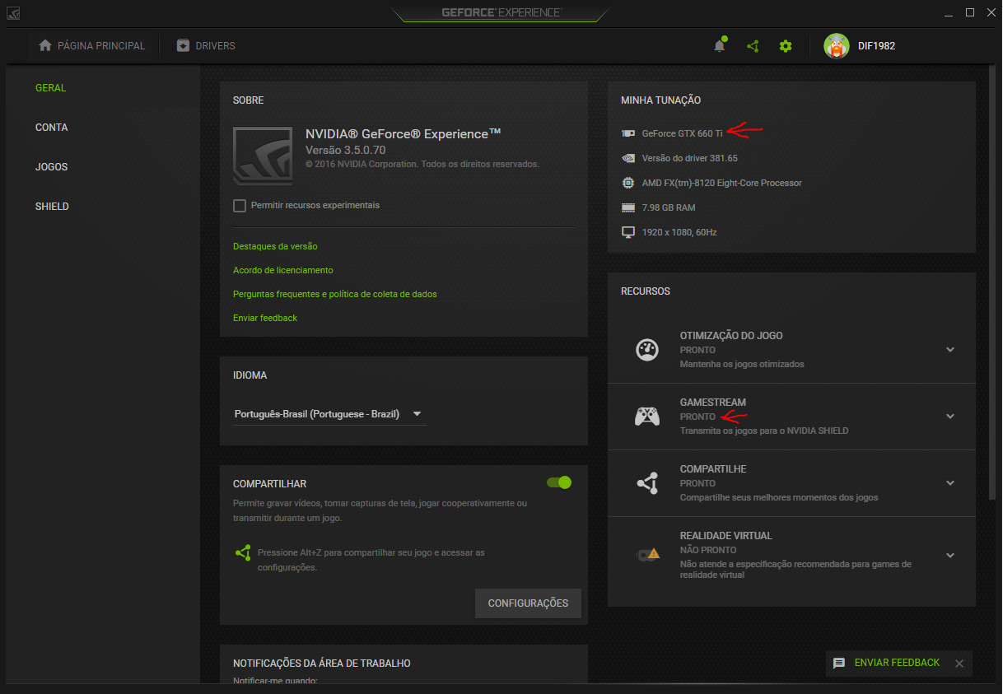
Task: Expand the GameStream section chevron
Action: click(950, 417)
